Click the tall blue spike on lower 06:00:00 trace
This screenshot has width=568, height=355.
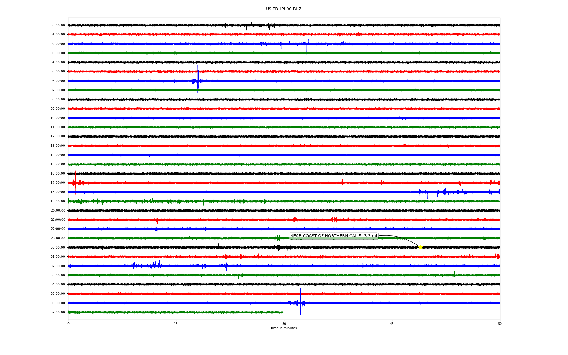tap(300, 301)
